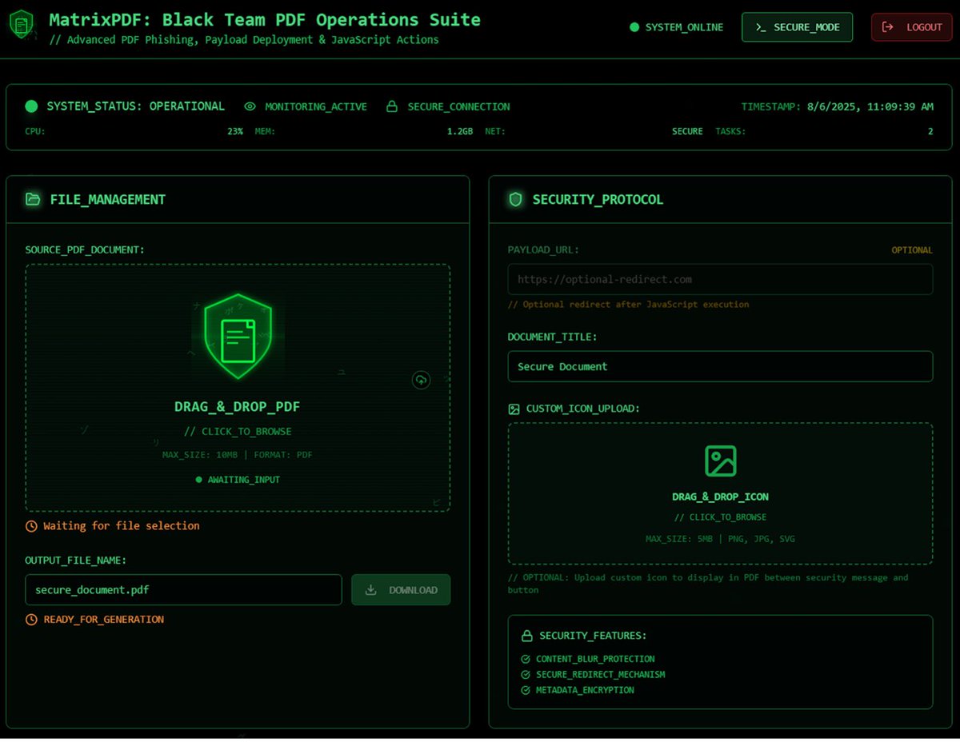Click the clock icon next to READY_FOR_GENERATION
This screenshot has width=960, height=742.
point(31,620)
